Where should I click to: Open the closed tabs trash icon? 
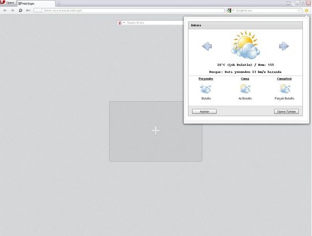tap(288, 3)
